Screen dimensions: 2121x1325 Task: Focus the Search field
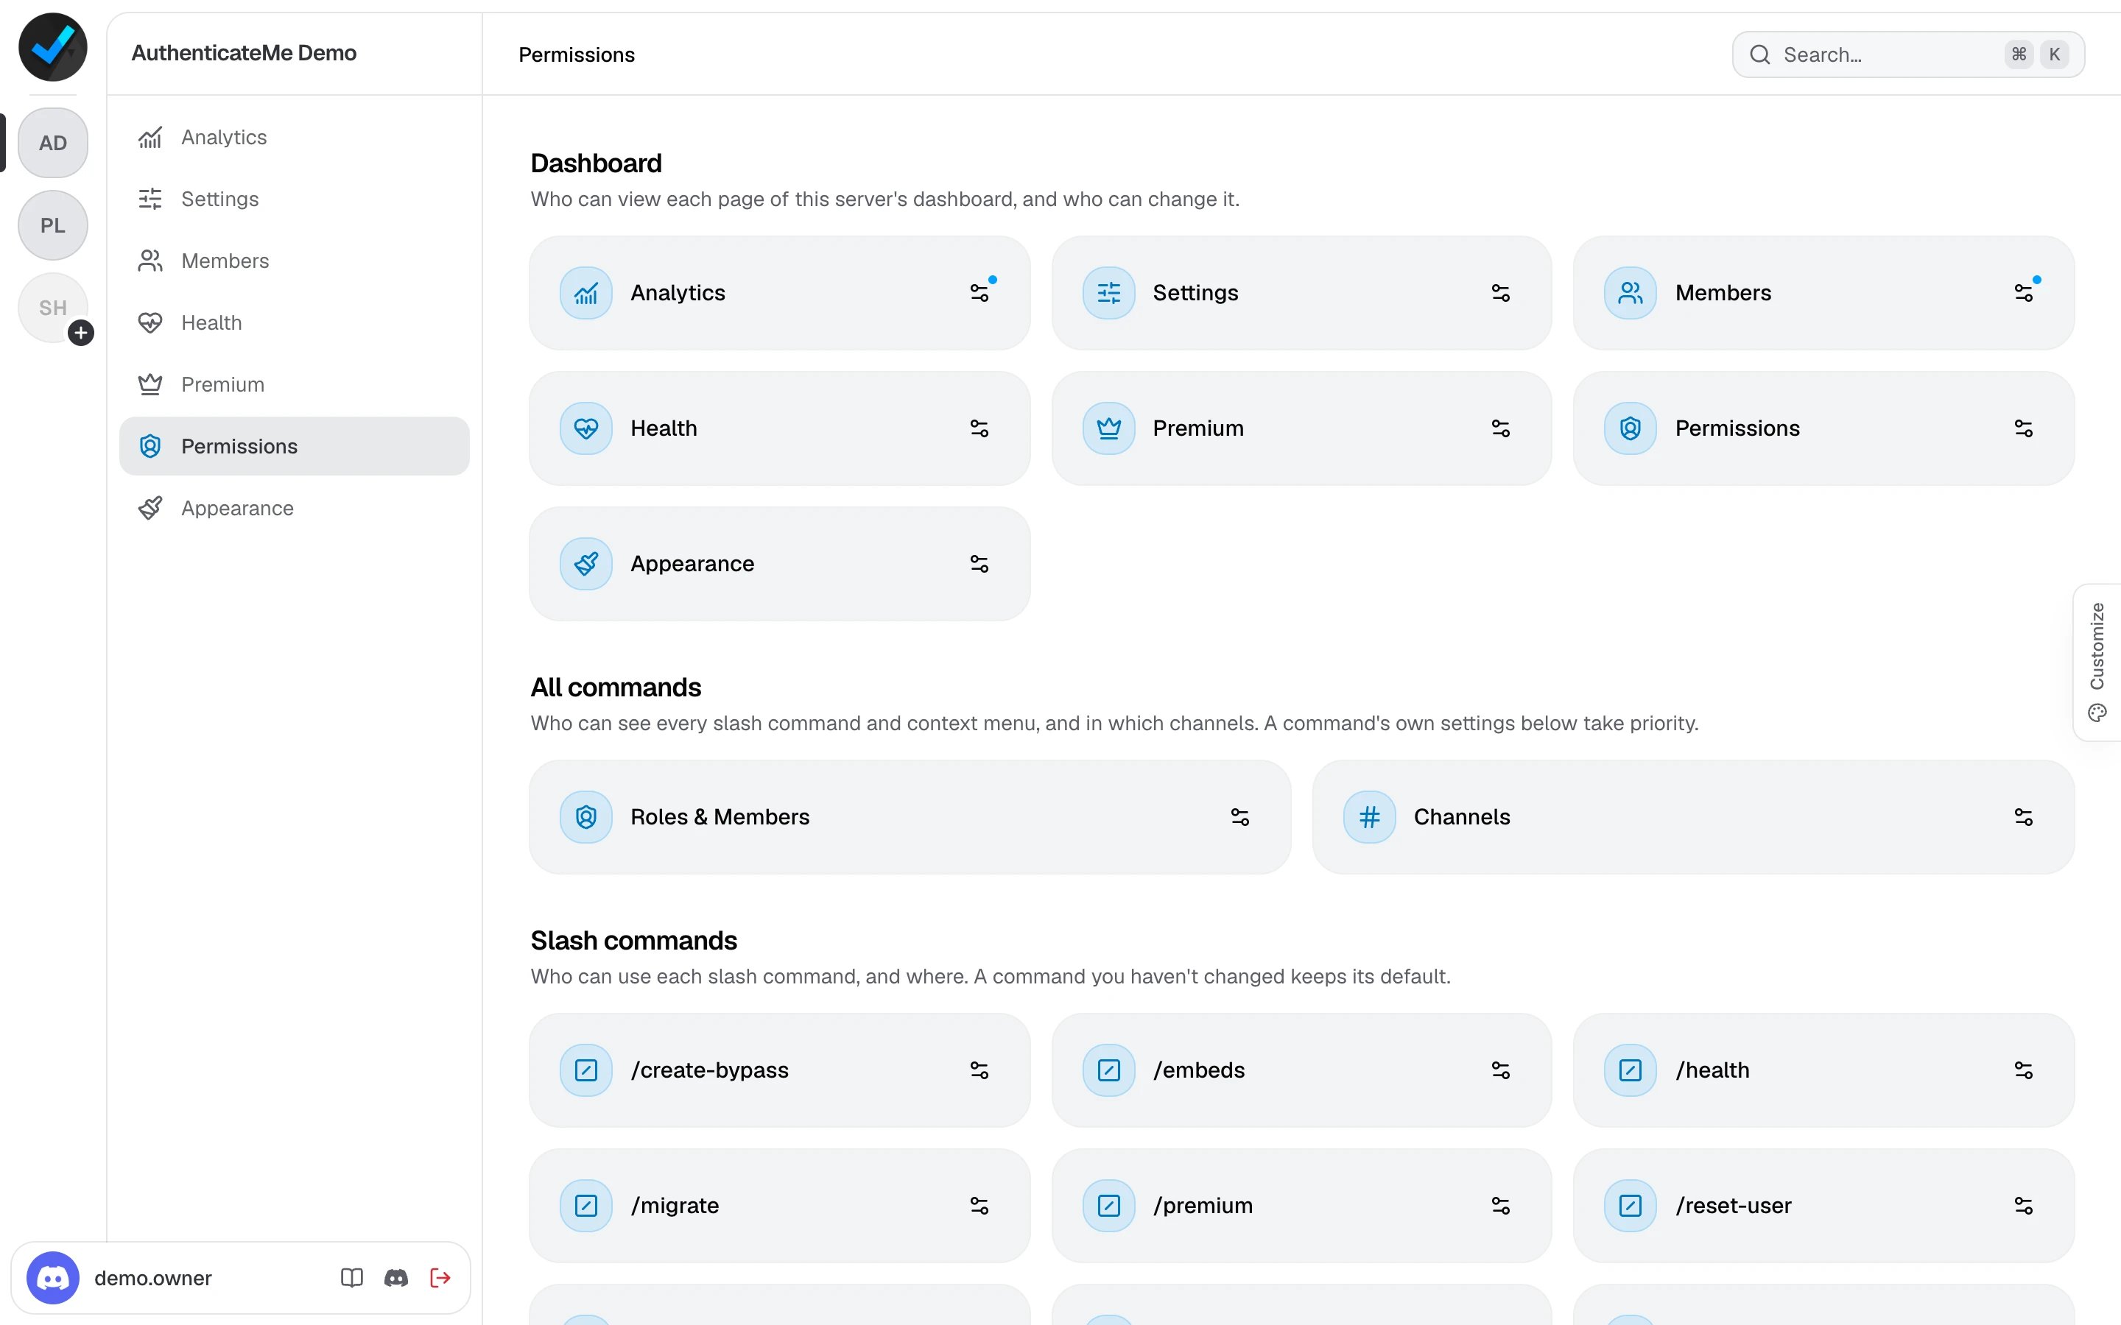click(1908, 54)
